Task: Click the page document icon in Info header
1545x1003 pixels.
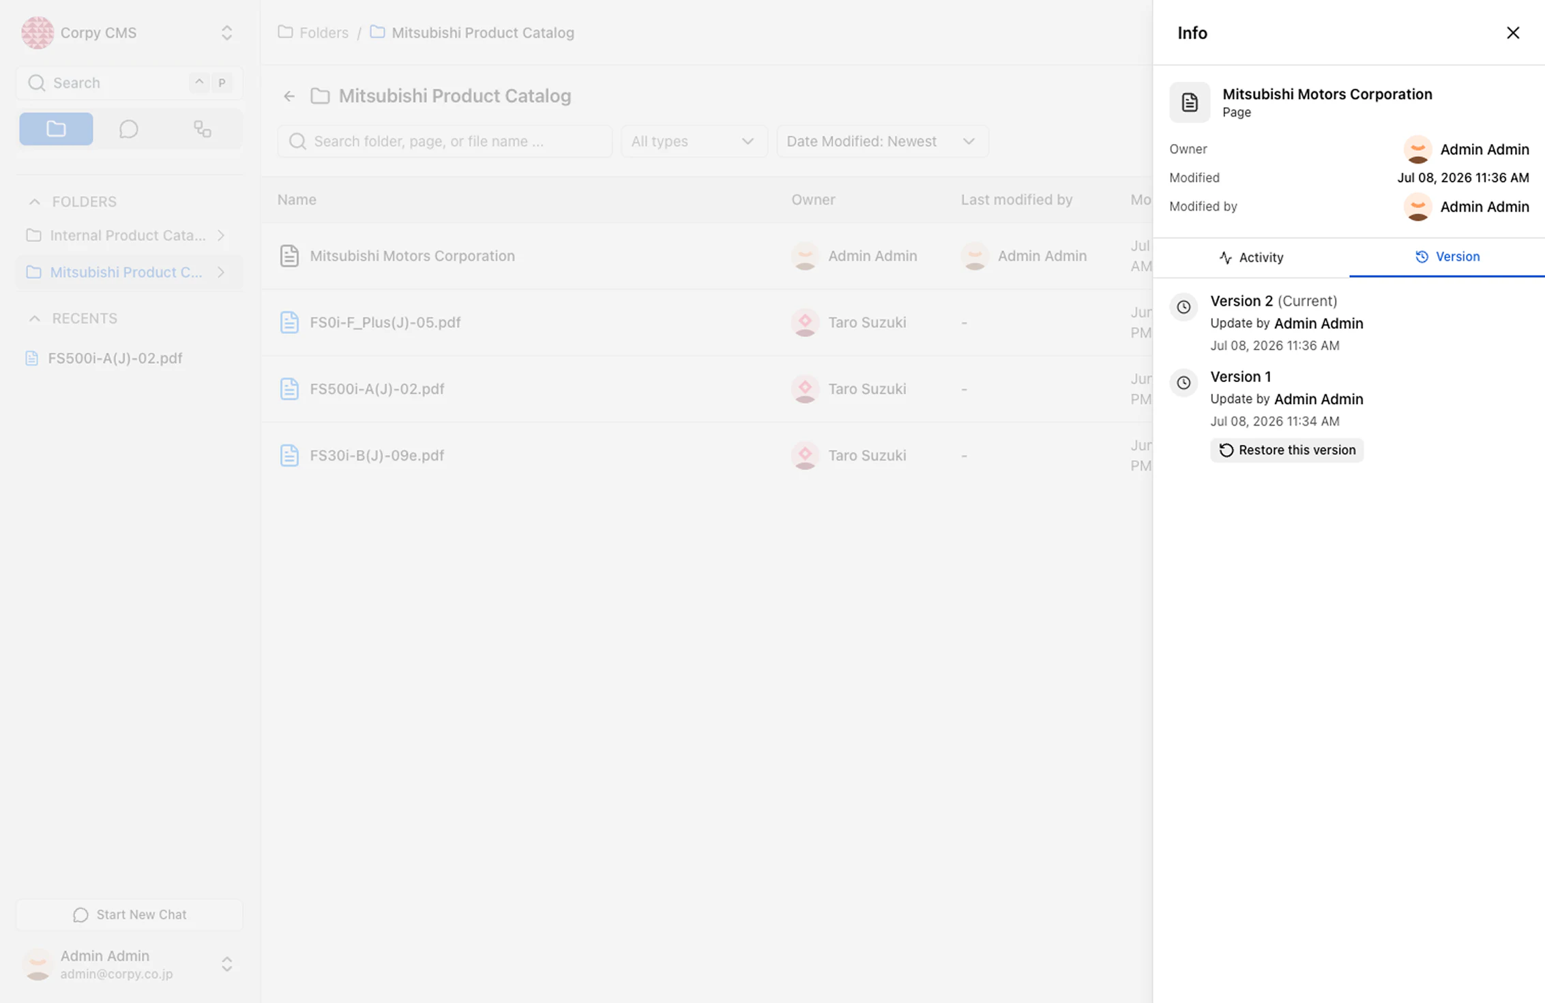Action: (x=1190, y=102)
